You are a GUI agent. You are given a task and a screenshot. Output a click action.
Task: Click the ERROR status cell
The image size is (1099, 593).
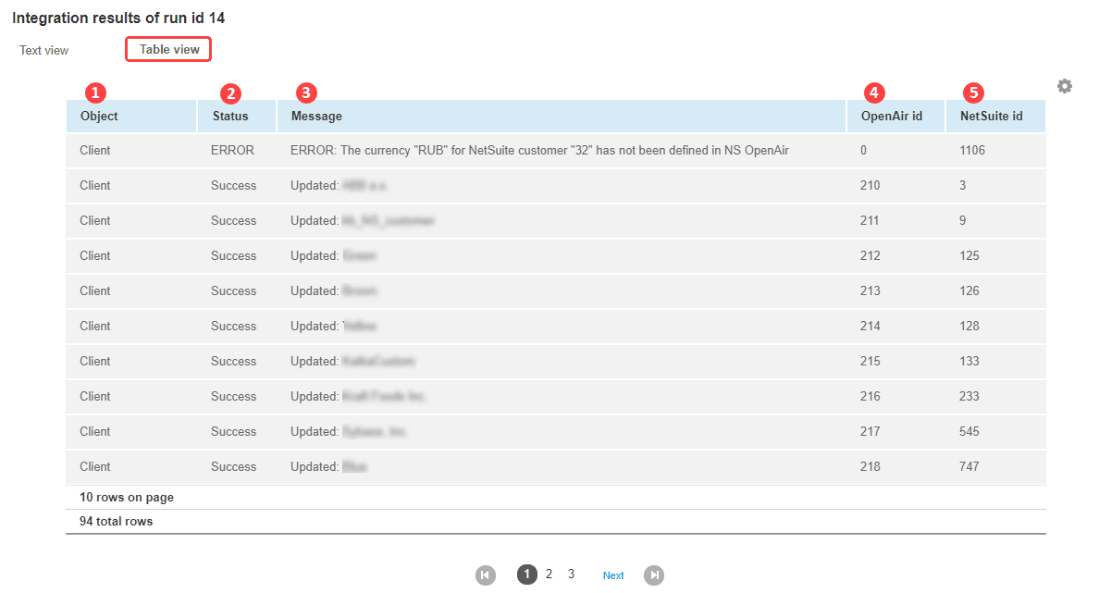(233, 150)
